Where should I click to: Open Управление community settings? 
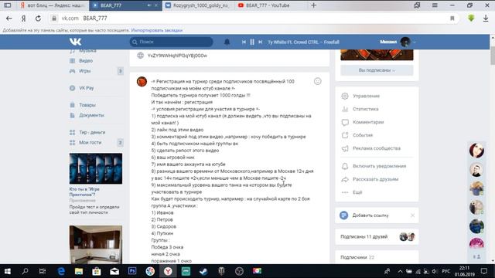click(366, 96)
